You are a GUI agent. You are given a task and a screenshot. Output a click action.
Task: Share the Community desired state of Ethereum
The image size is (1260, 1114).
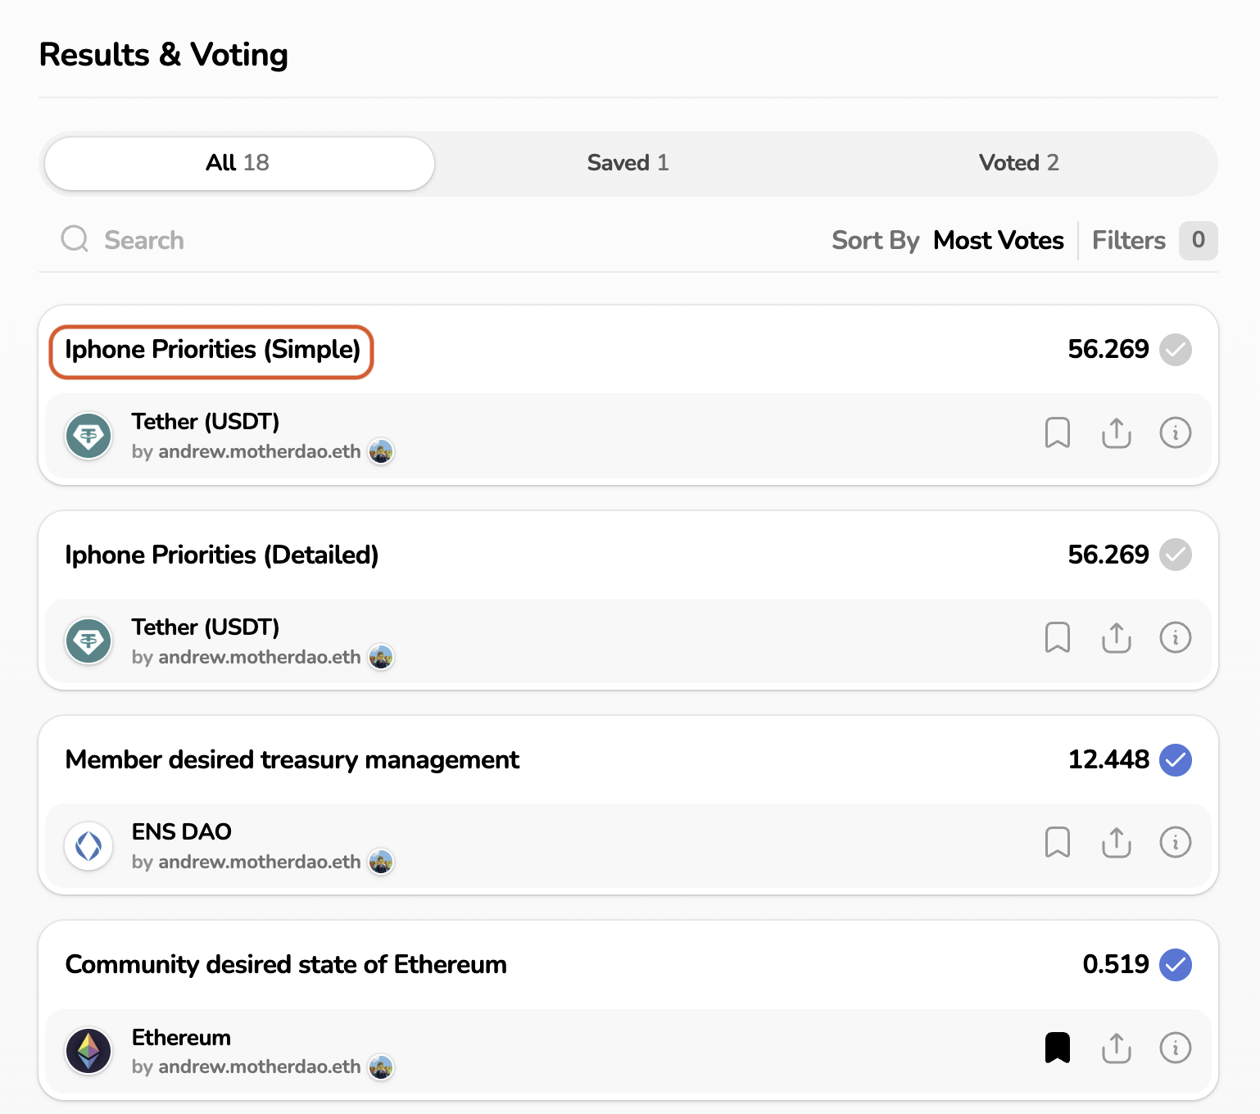click(1116, 1048)
